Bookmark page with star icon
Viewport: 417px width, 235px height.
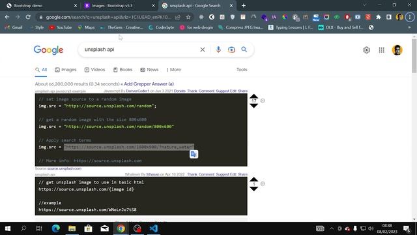pos(188,18)
